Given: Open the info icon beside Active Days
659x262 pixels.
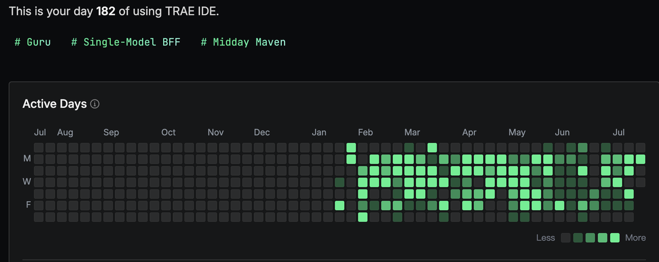Looking at the screenshot, I should tap(94, 104).
